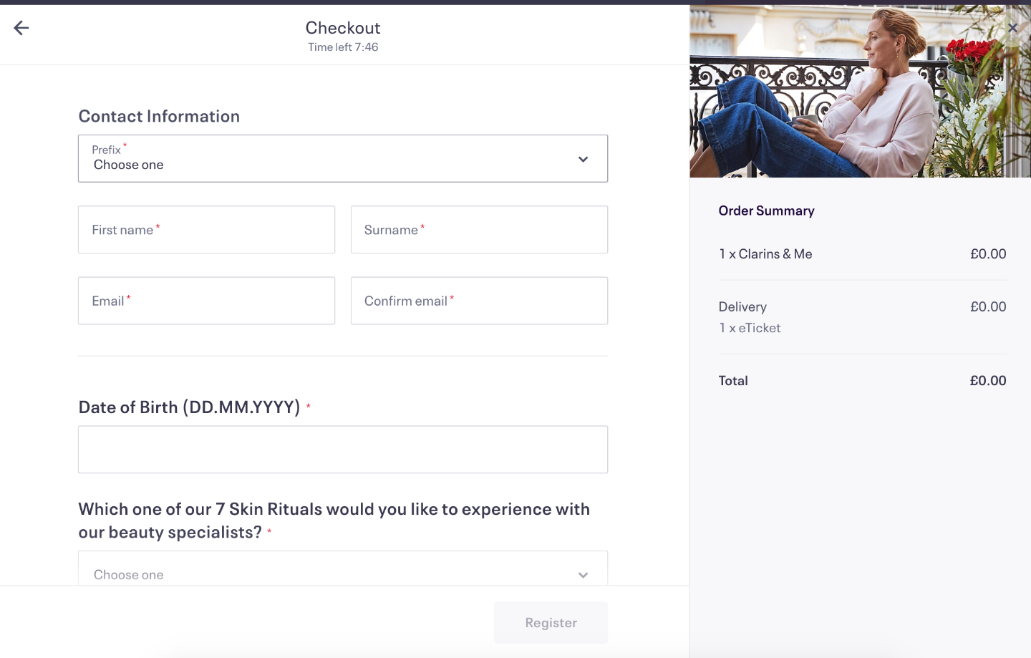Click the Checkout page title
The image size is (1031, 658).
point(343,28)
